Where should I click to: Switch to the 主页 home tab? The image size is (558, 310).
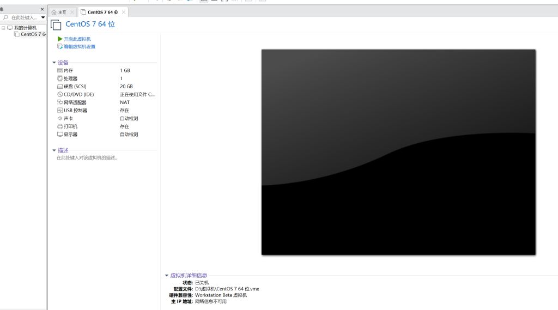(x=62, y=12)
